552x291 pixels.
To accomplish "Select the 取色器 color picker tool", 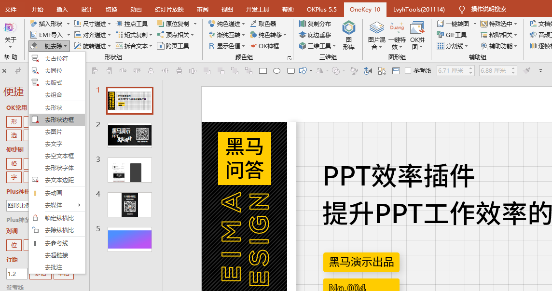I will pyautogui.click(x=263, y=24).
